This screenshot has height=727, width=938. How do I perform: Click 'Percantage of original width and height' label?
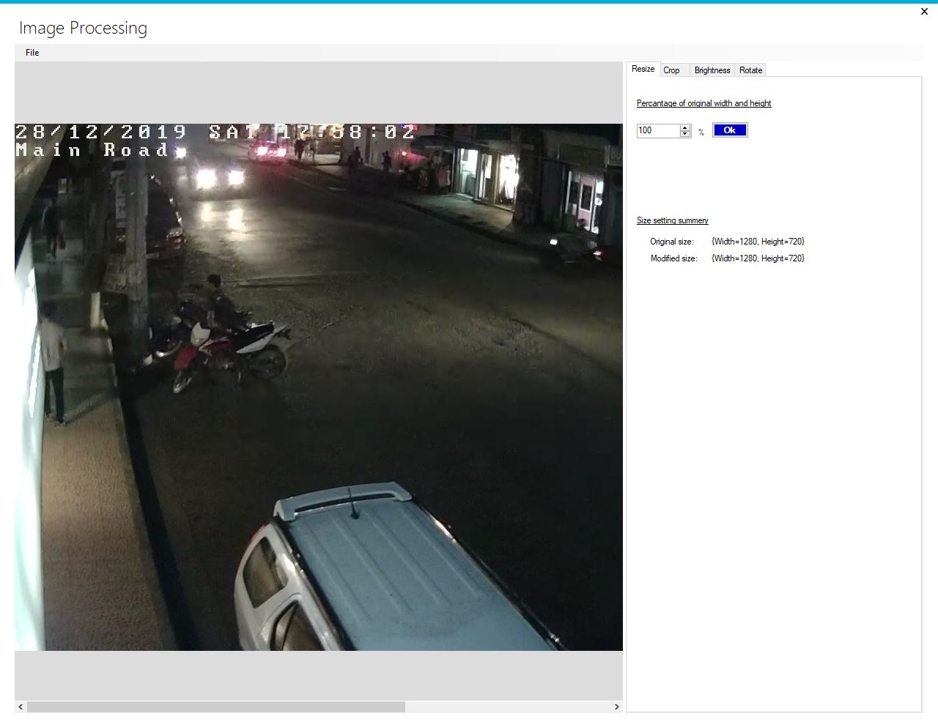pos(703,103)
